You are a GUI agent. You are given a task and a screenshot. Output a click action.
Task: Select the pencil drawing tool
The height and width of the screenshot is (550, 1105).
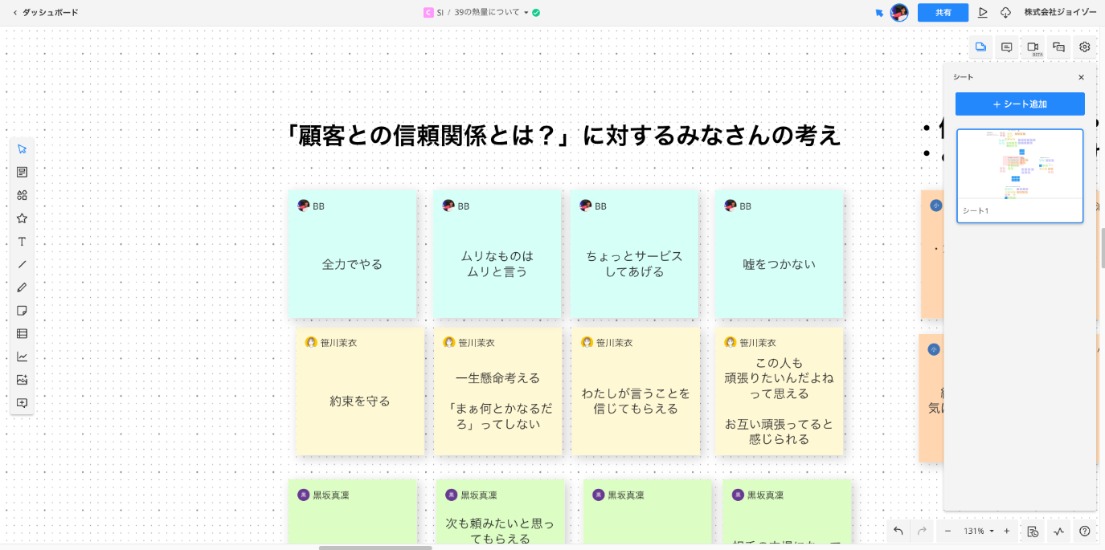point(22,287)
